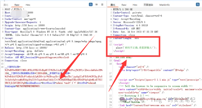Open the request pane hamburger options menu
This screenshot has height=108, width=202.
(x=102, y=5)
